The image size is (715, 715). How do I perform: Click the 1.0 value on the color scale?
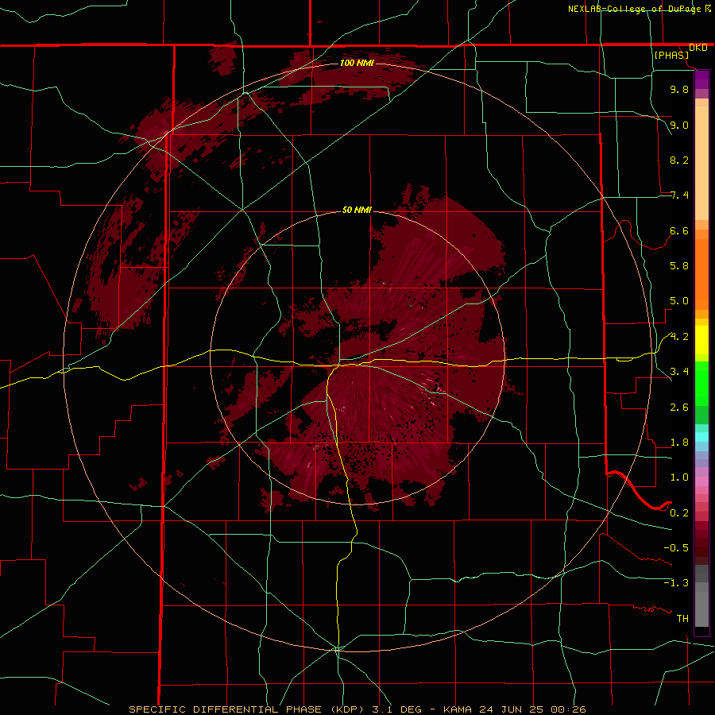[679, 477]
